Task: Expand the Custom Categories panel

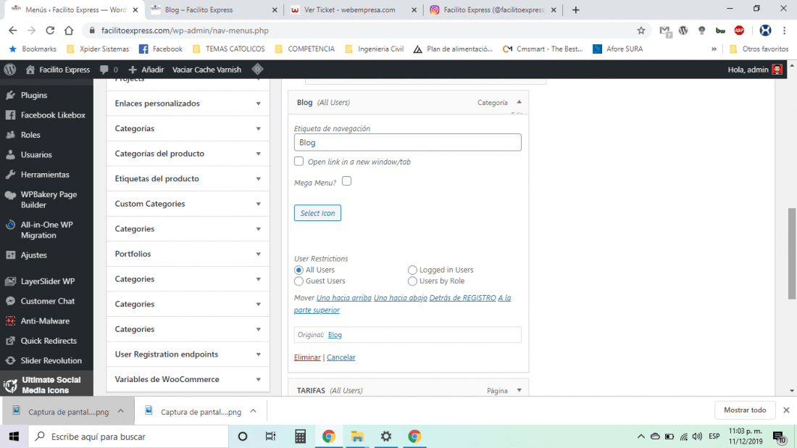Action: [188, 204]
